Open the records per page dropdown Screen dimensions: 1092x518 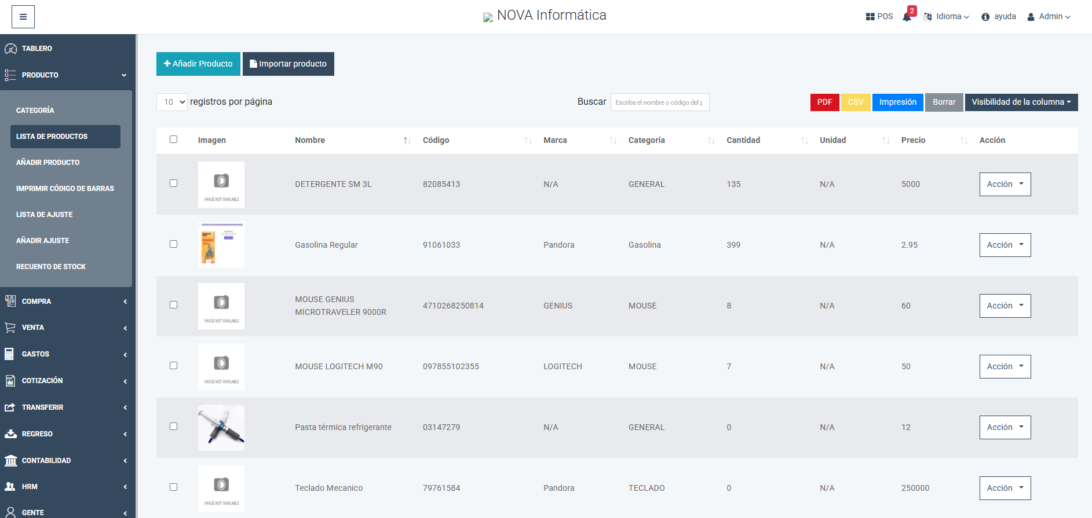pyautogui.click(x=172, y=102)
